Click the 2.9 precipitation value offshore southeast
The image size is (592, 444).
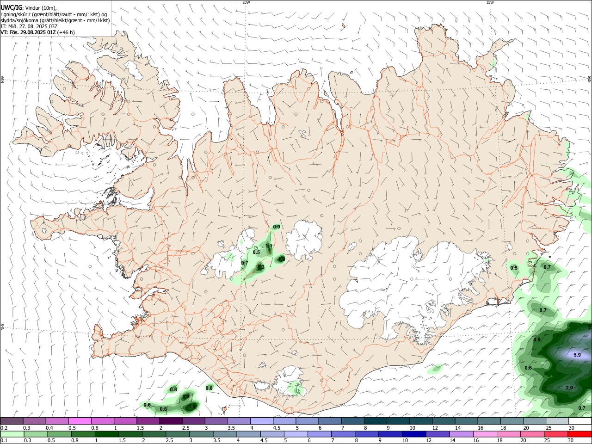tap(569, 388)
